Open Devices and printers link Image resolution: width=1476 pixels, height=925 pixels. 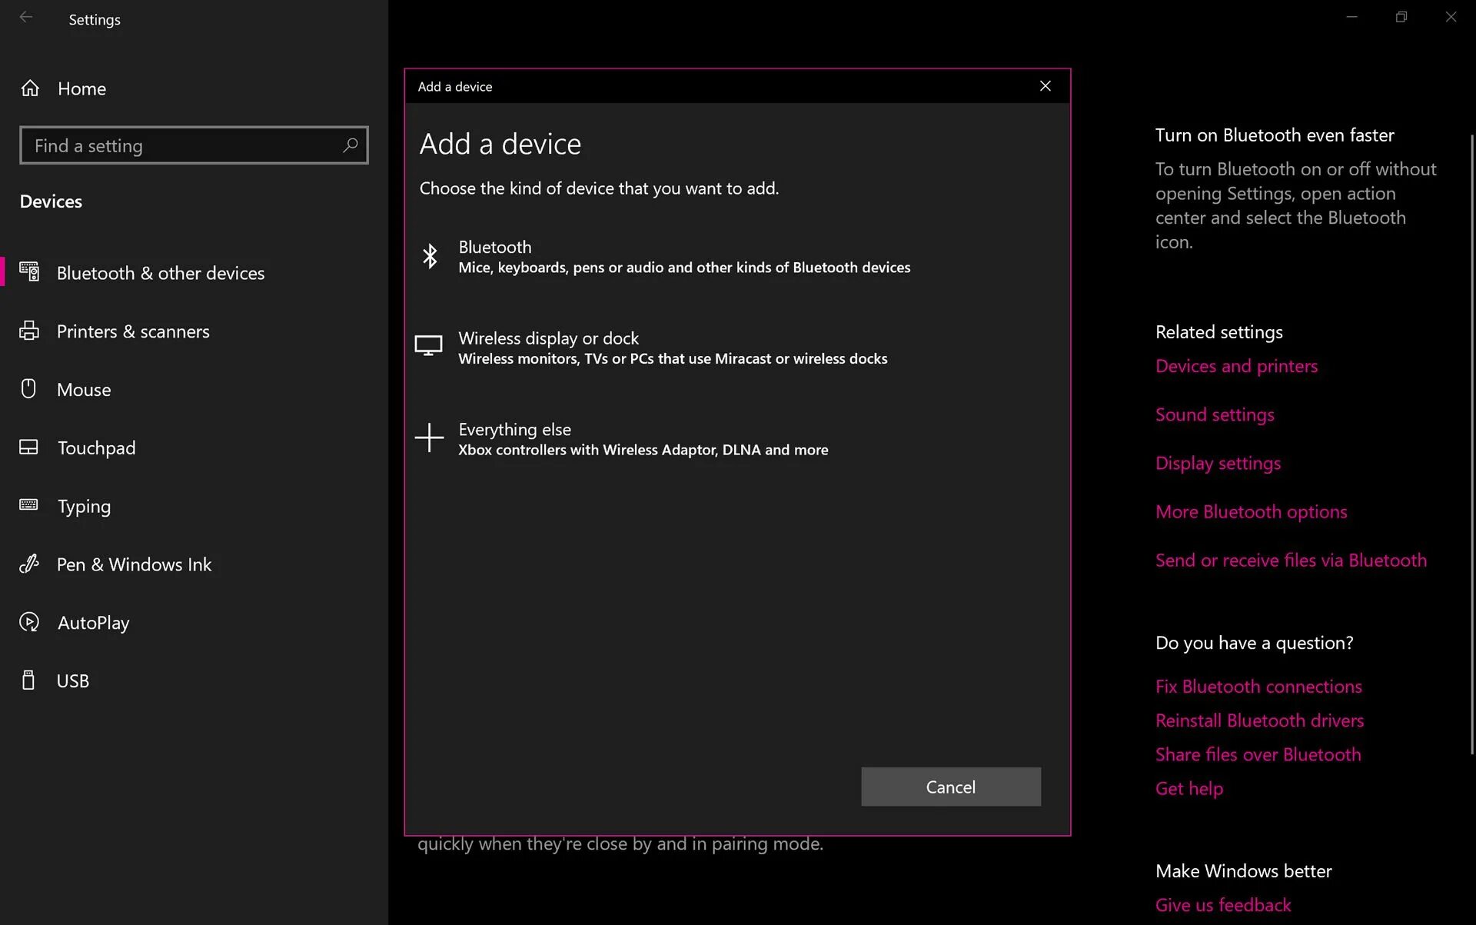tap(1236, 366)
